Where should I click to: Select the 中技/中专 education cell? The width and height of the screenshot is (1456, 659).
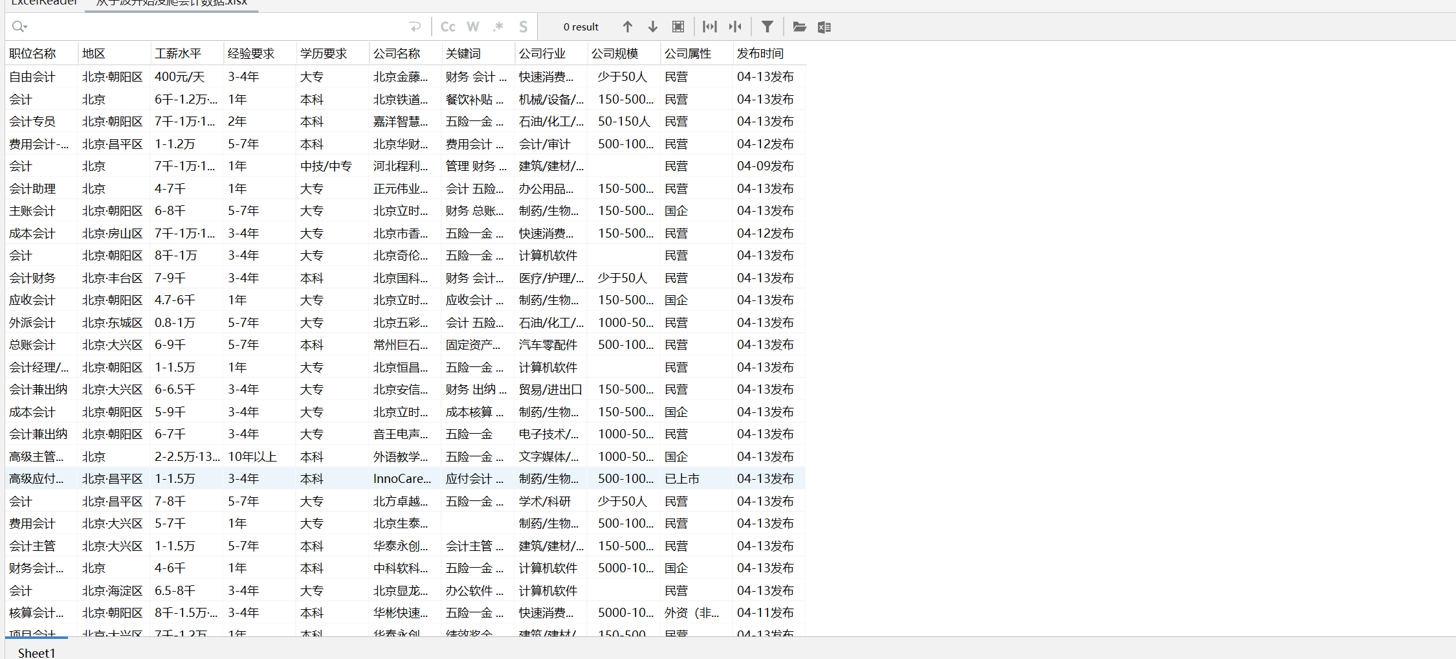pos(333,166)
